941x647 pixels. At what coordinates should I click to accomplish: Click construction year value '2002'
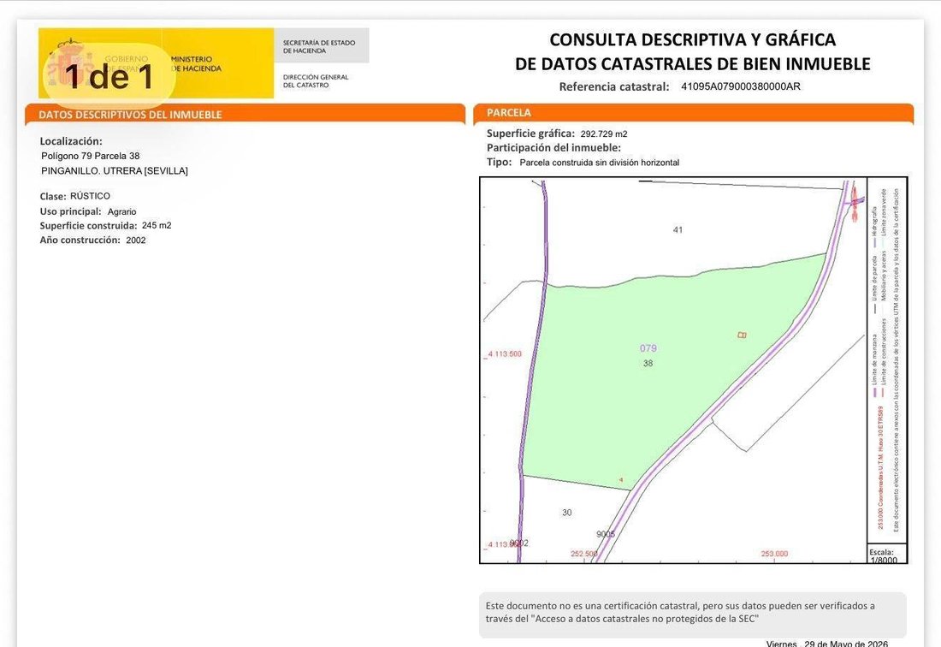[x=136, y=240]
